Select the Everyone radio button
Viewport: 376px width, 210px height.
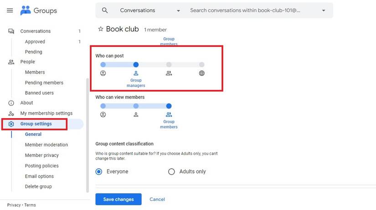coord(99,172)
